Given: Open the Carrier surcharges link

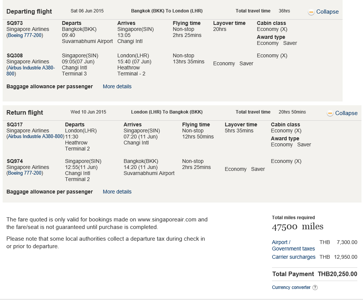Looking at the screenshot, I should pyautogui.click(x=293, y=257).
